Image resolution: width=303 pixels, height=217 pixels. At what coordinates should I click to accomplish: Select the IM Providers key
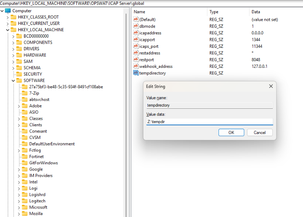pos(41,176)
